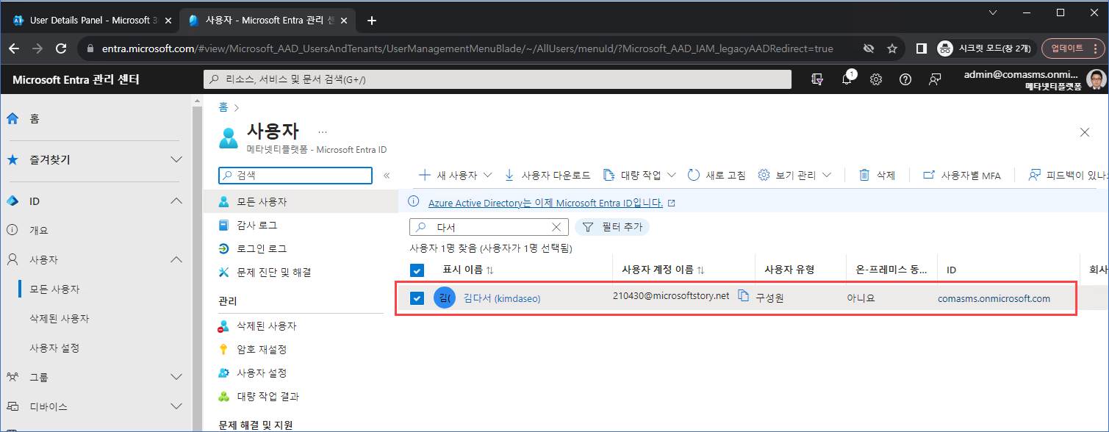Open 사용자별 MFA toolbar button
The width and height of the screenshot is (1109, 432).
click(x=962, y=176)
